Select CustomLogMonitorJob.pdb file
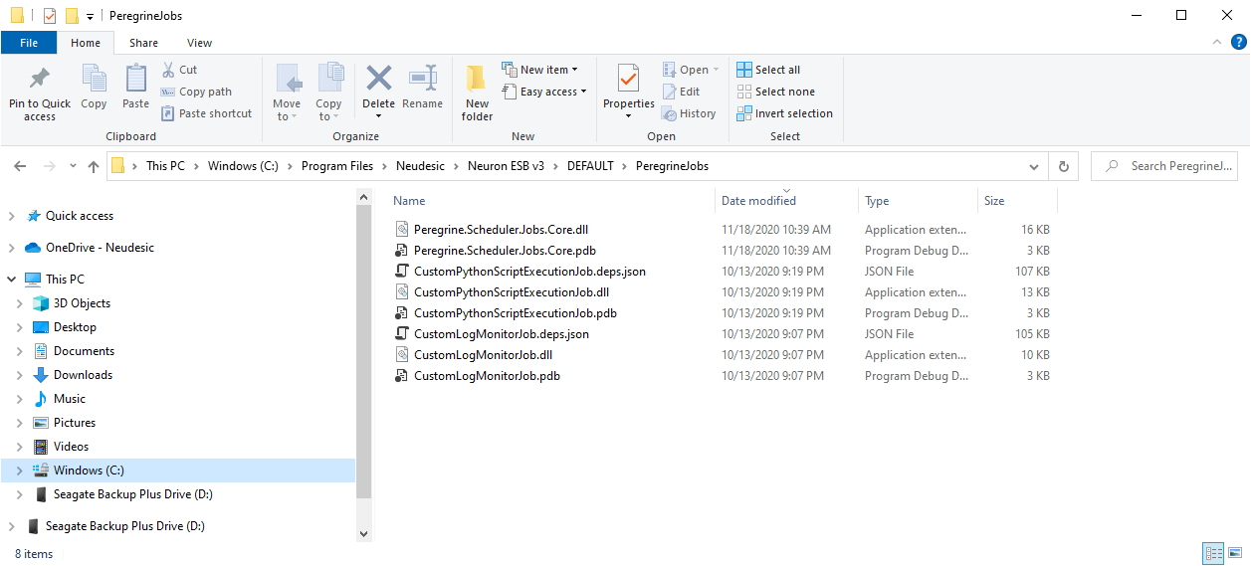The image size is (1251, 566). click(487, 376)
